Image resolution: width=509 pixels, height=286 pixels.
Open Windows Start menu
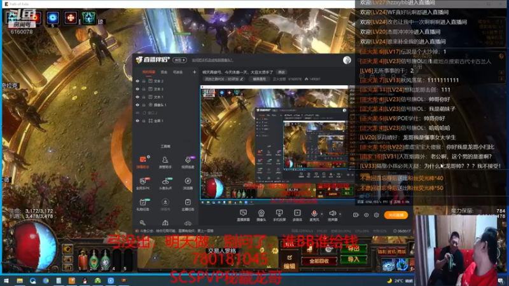[x=6, y=280]
